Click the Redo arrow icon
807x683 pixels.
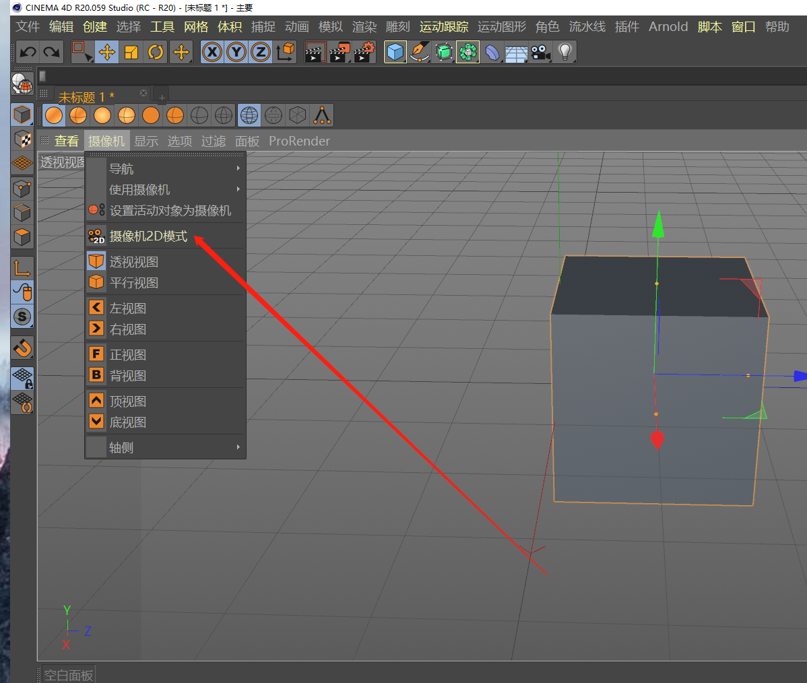[51, 52]
